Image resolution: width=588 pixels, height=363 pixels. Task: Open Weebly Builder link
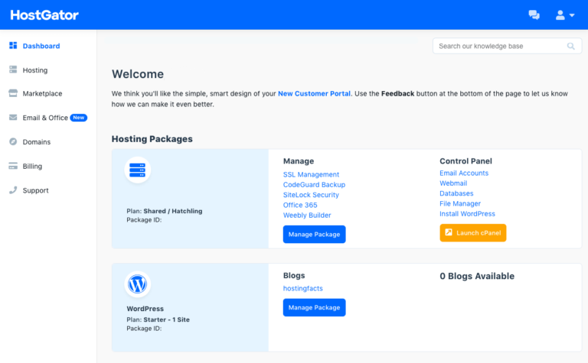pyautogui.click(x=307, y=216)
